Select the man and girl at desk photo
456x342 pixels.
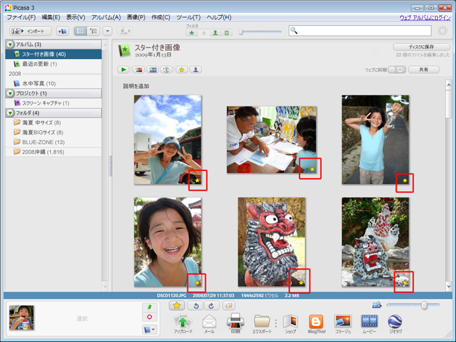point(272,140)
